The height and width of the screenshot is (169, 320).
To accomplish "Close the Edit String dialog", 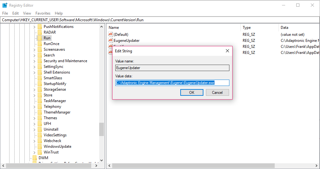I will pyautogui.click(x=227, y=51).
